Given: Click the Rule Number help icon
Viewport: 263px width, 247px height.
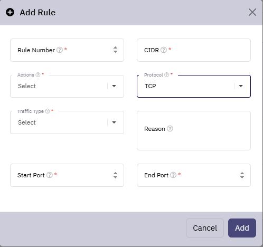Looking at the screenshot, I should (x=60, y=50).
